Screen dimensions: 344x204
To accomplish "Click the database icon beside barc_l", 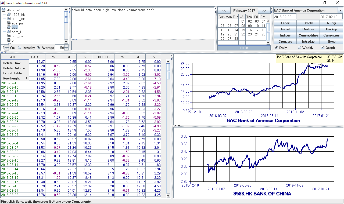I will point(9,32).
